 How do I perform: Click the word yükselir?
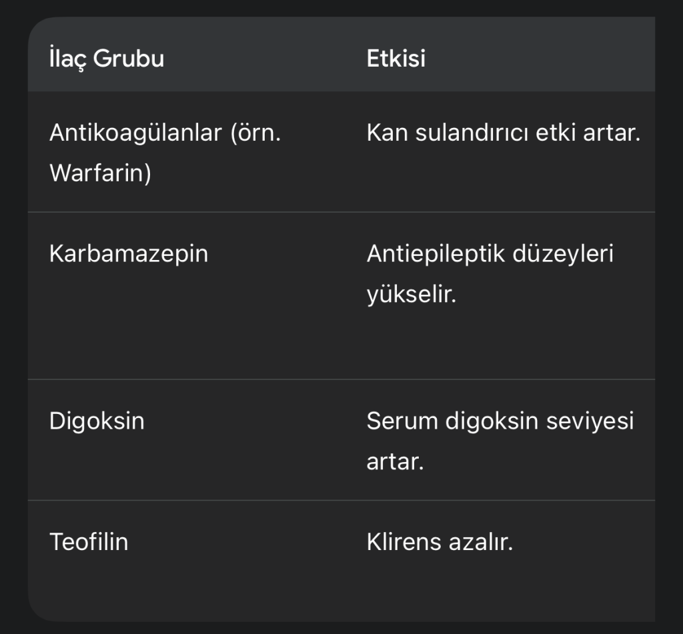click(411, 294)
